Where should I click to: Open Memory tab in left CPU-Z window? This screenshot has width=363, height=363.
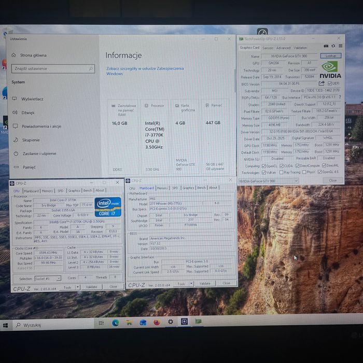[x=47, y=191]
